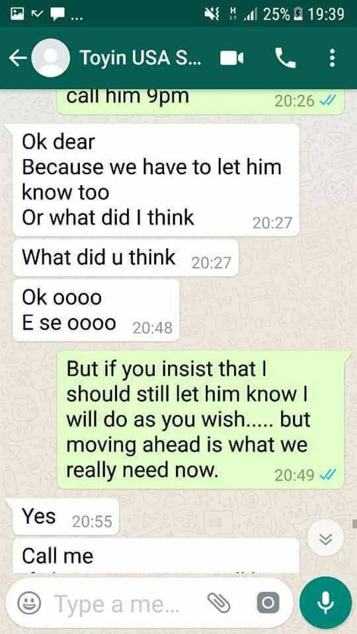Tap the 'What did u think' message

[x=126, y=258]
